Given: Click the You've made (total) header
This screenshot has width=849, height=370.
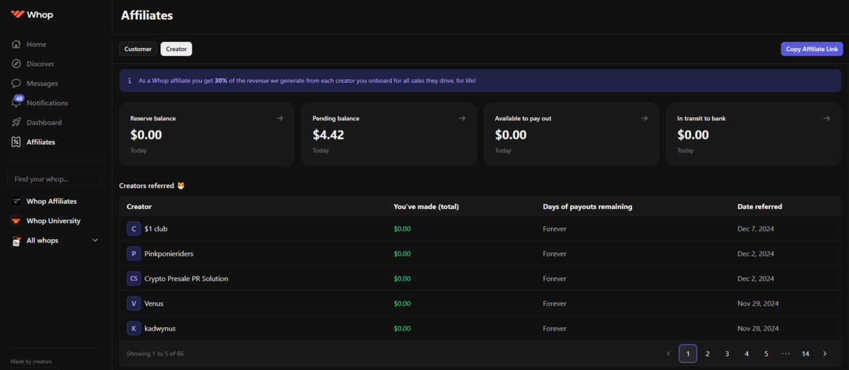Looking at the screenshot, I should click(426, 206).
